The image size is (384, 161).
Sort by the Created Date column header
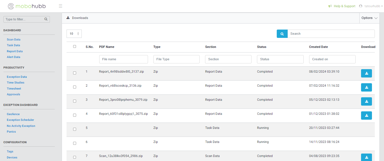318,47
